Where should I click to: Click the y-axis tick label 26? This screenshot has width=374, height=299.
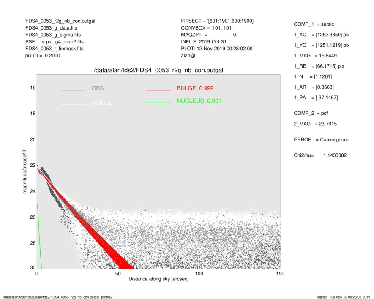[x=33, y=217]
